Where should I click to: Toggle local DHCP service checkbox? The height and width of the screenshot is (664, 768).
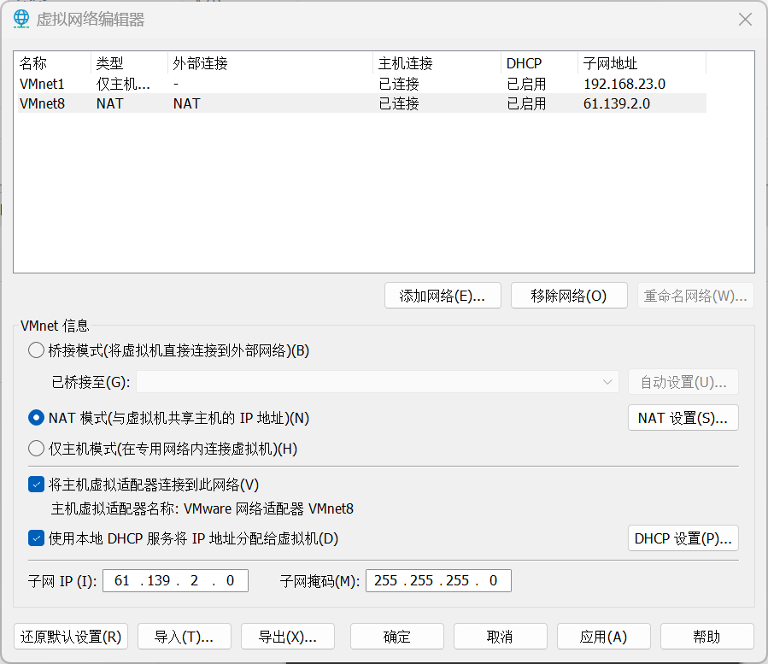pos(36,538)
